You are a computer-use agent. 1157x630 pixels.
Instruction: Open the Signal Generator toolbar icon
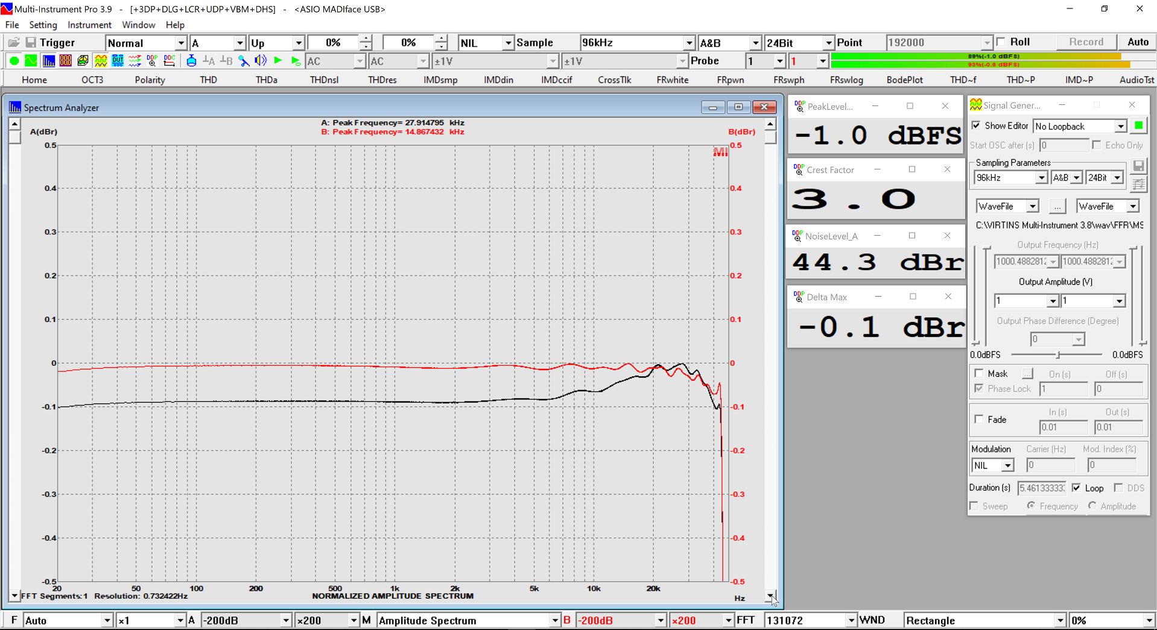pyautogui.click(x=101, y=61)
